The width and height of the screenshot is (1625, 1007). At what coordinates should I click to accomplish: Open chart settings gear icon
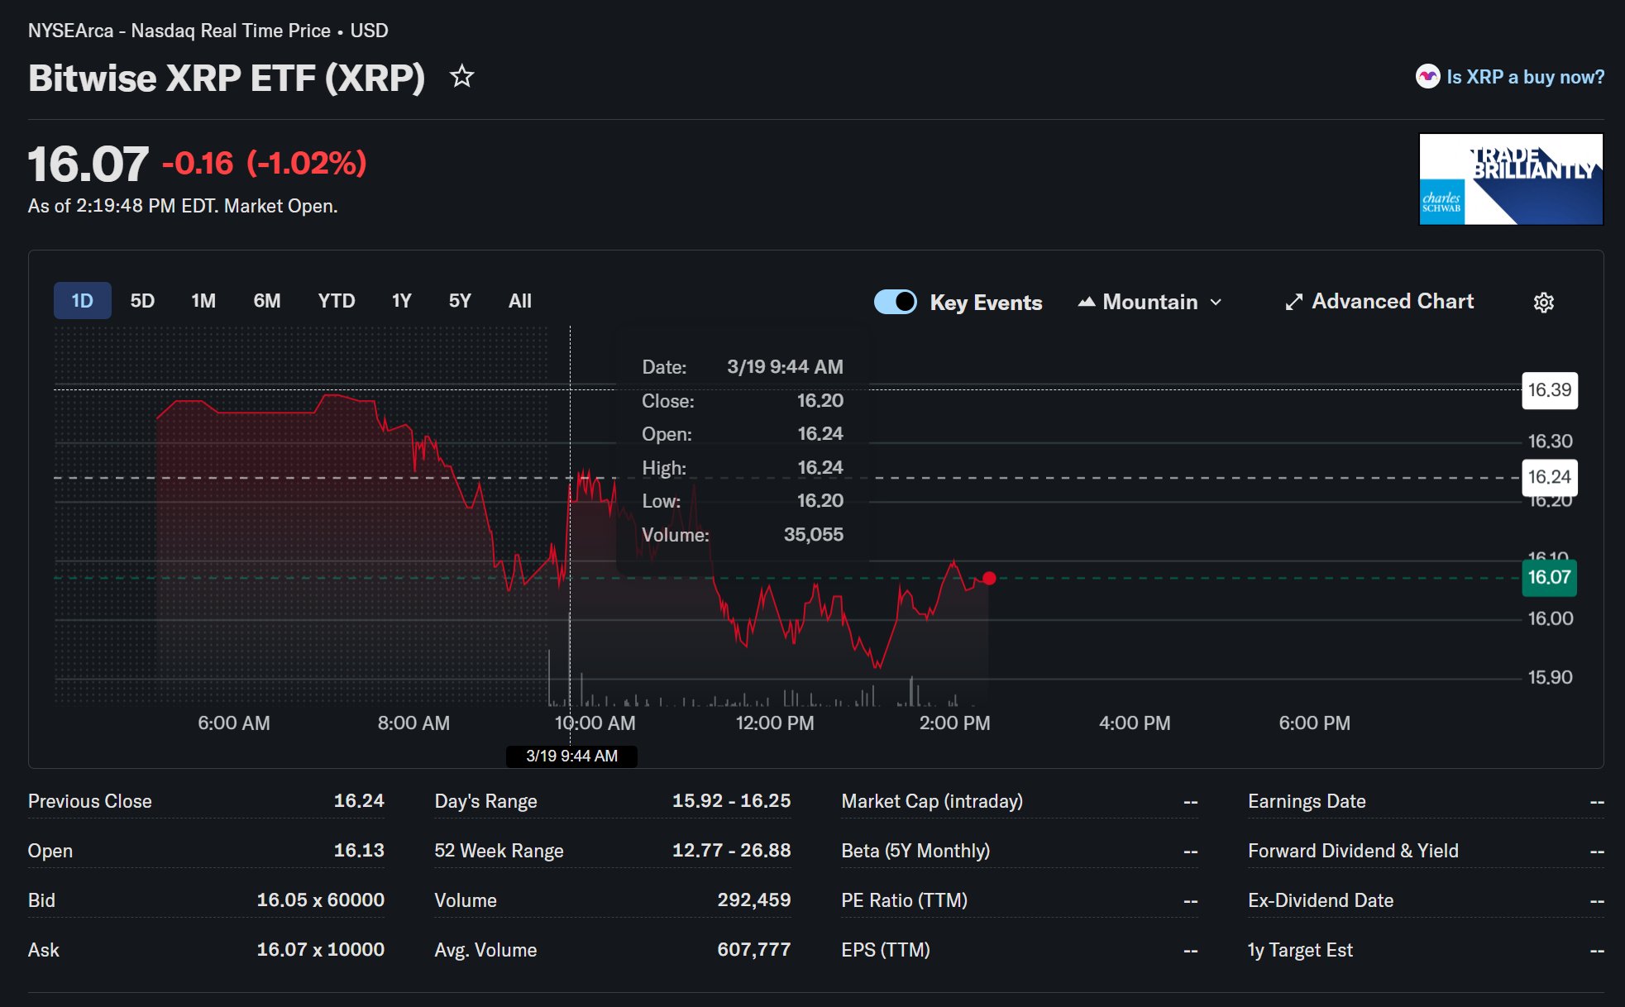point(1543,303)
